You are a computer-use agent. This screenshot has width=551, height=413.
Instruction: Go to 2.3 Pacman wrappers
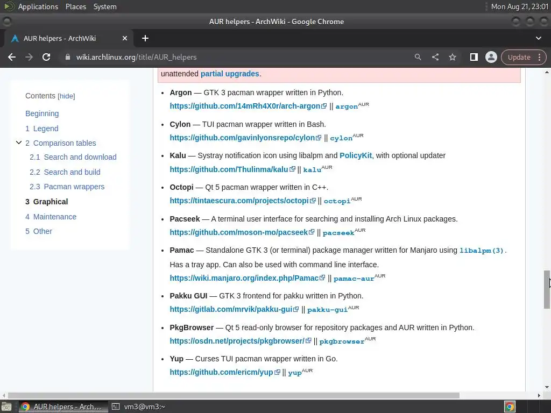click(x=67, y=187)
